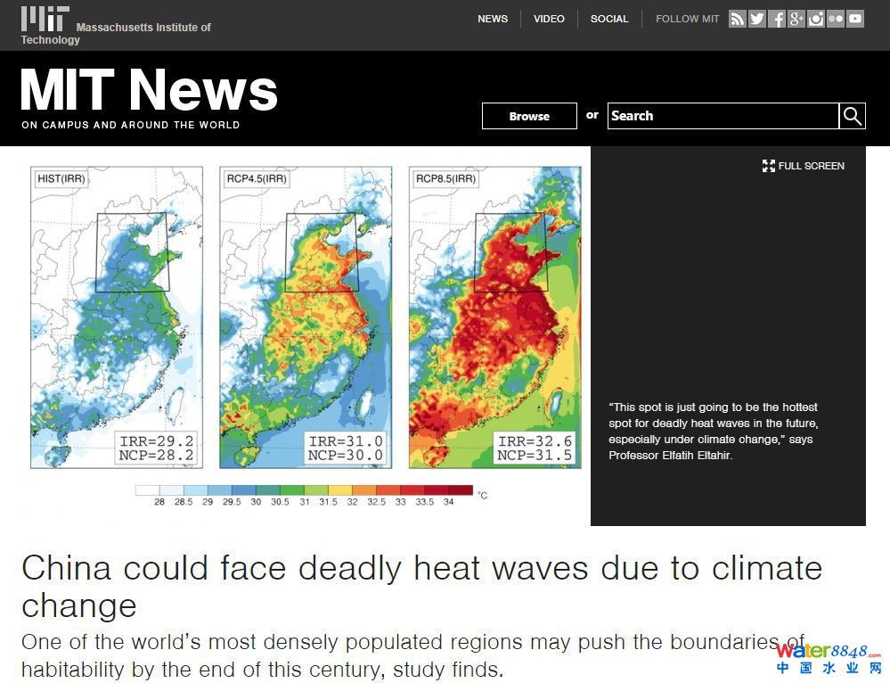Click the Google Plus icon
The width and height of the screenshot is (890, 683).
[796, 19]
